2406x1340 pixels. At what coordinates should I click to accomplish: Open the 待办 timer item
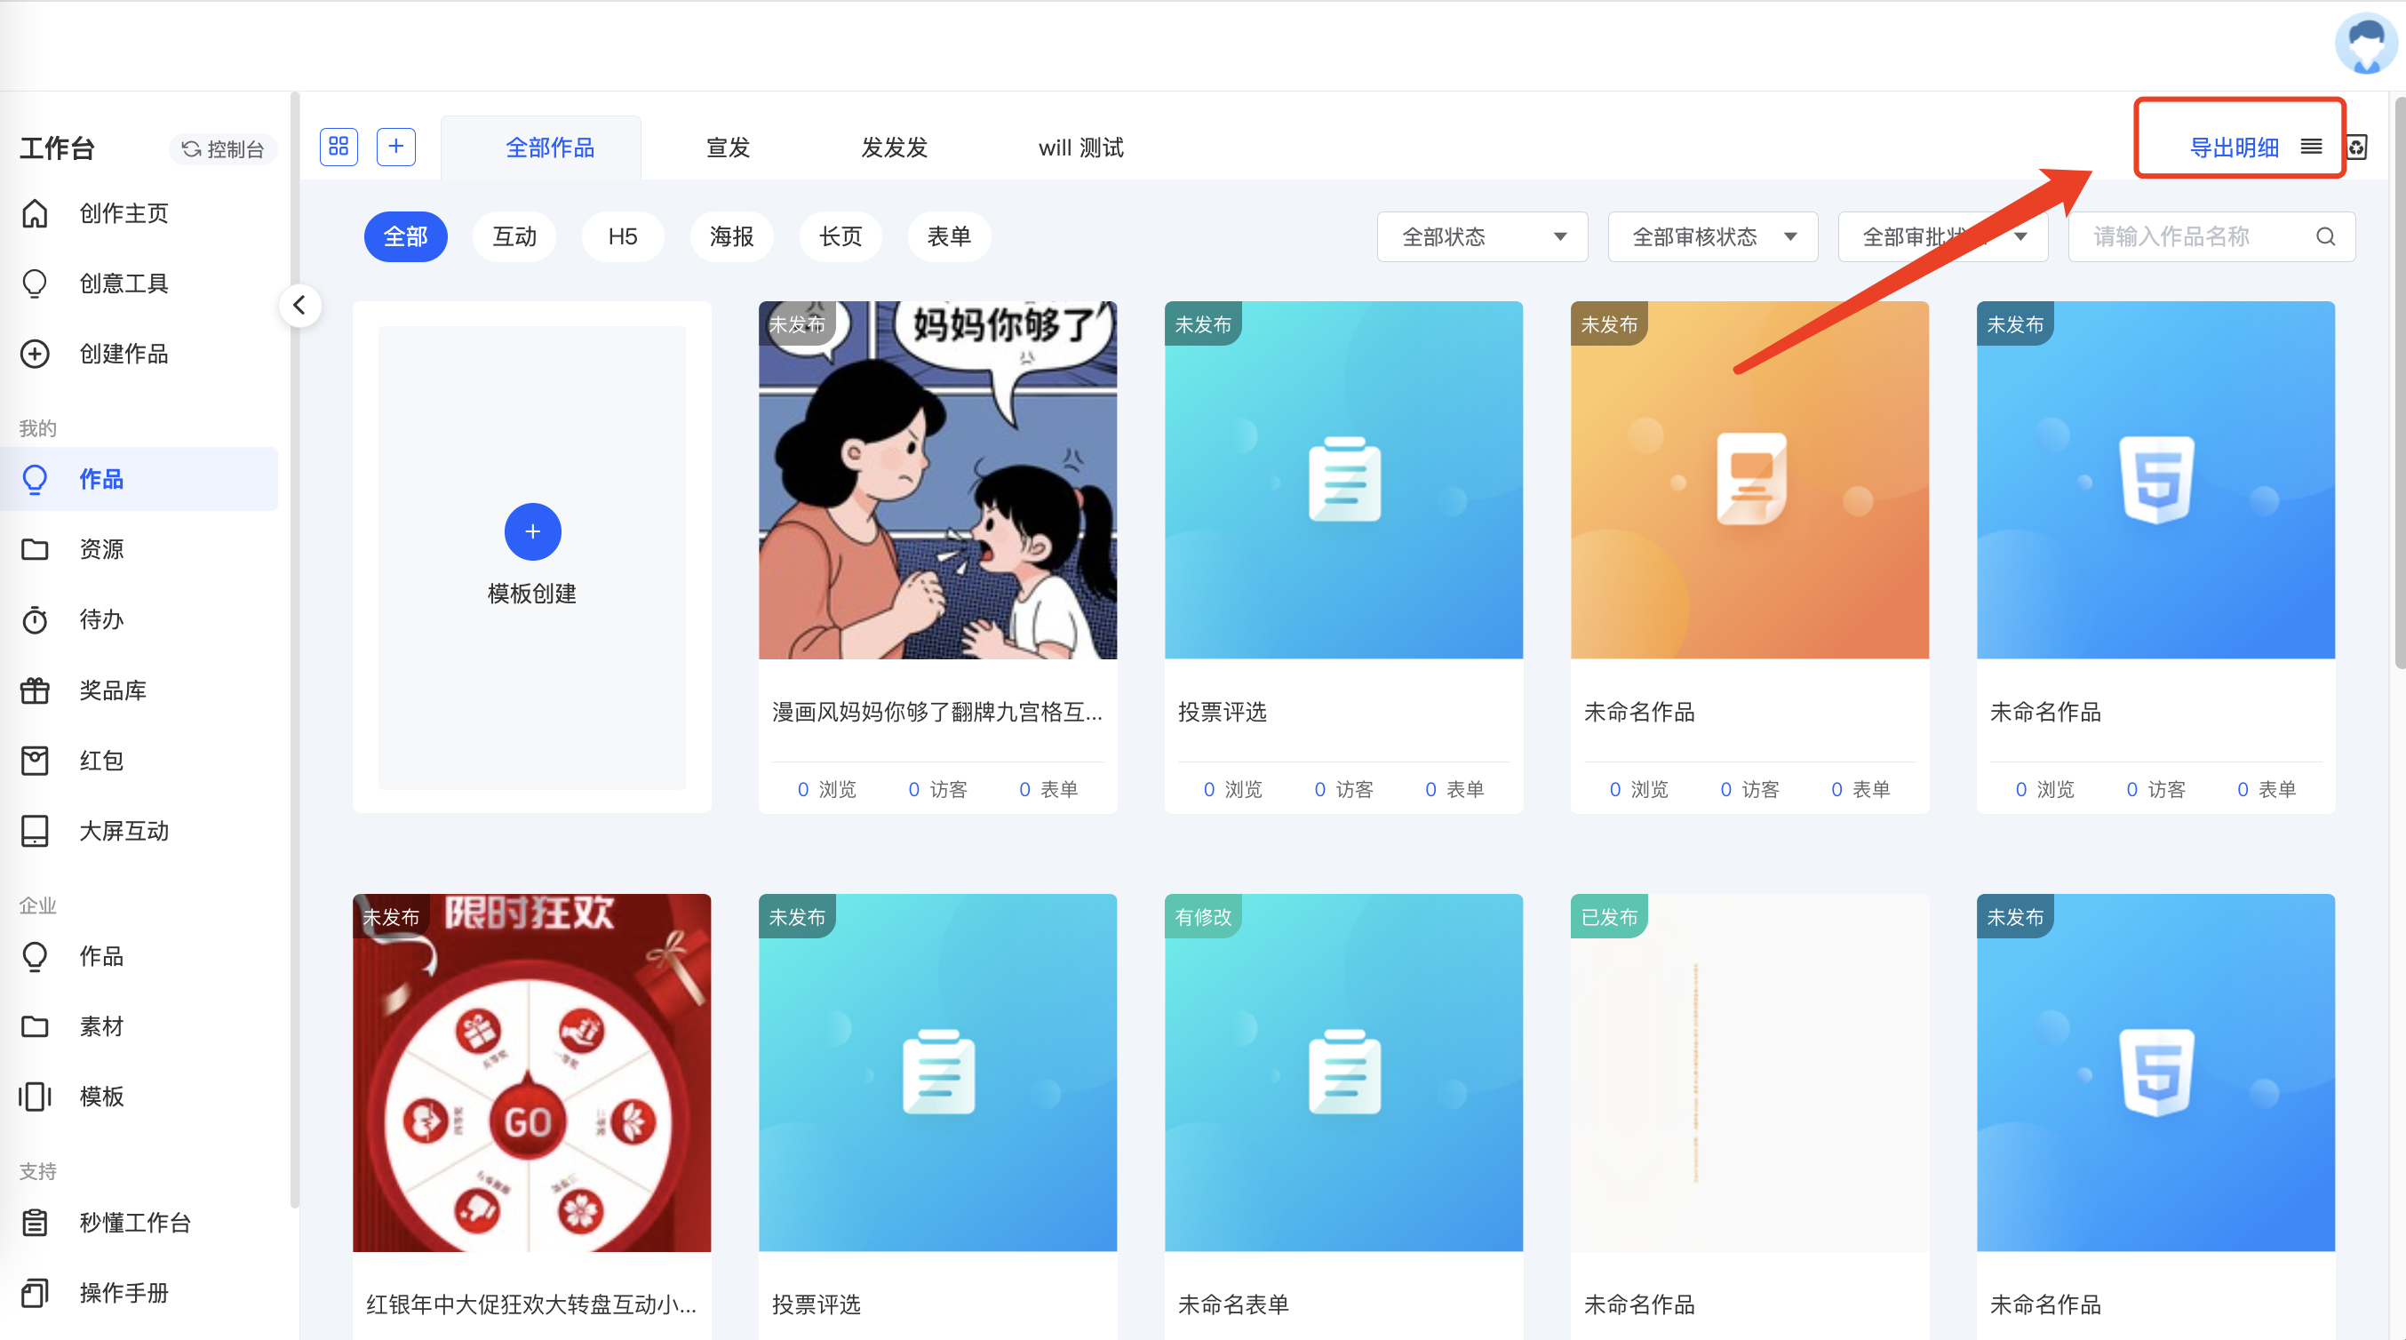coord(101,619)
